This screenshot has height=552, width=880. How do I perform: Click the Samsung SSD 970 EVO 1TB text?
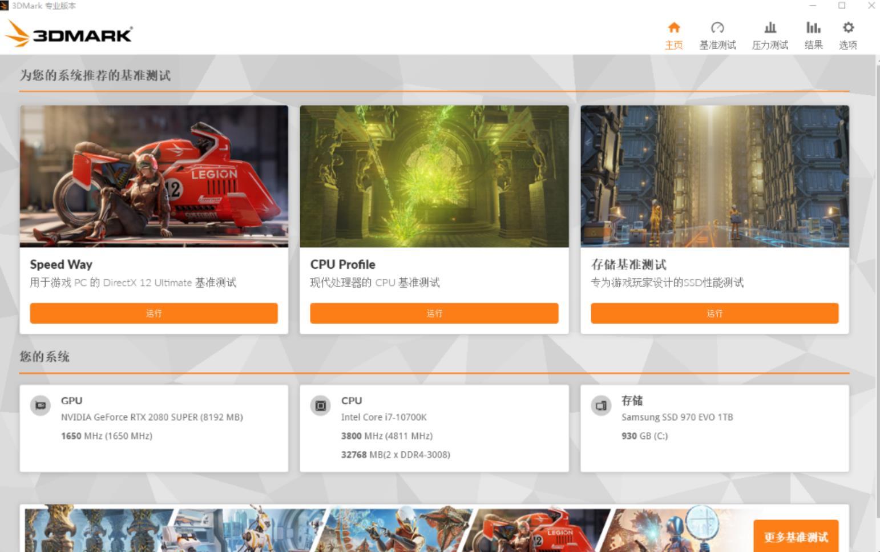(x=677, y=417)
